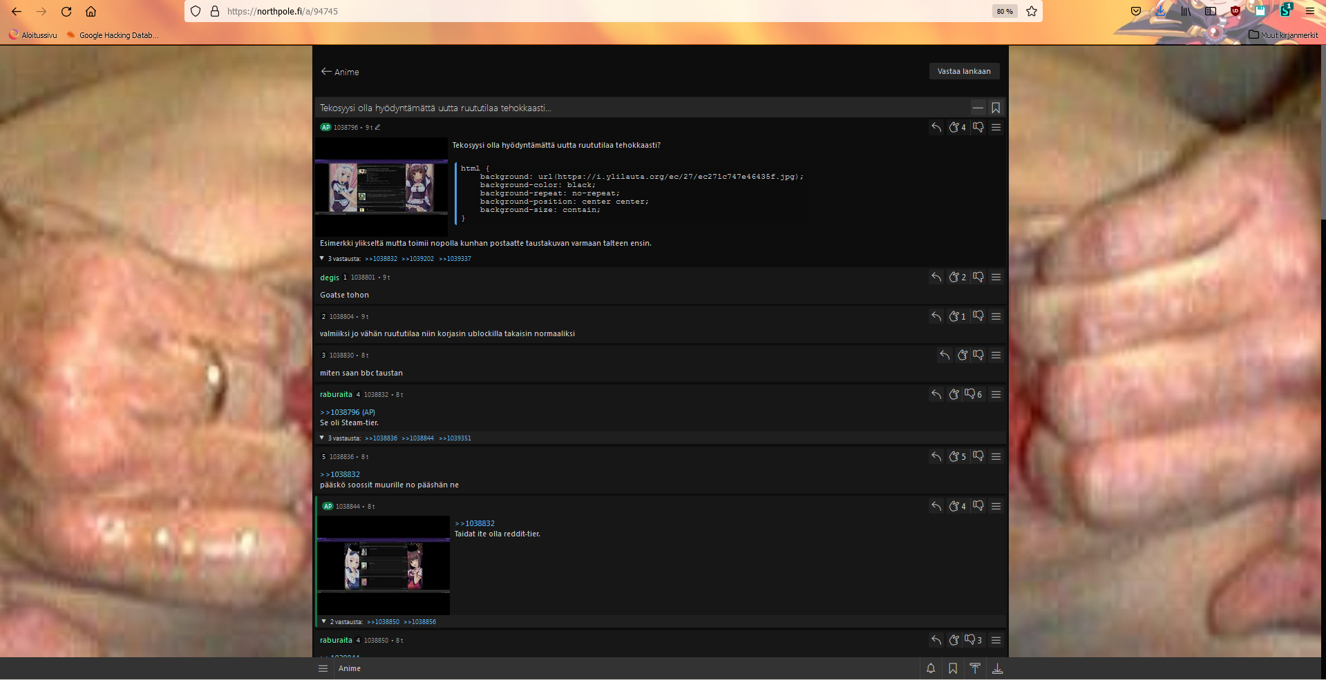
Task: Show the site padlock connection info
Action: click(x=214, y=11)
